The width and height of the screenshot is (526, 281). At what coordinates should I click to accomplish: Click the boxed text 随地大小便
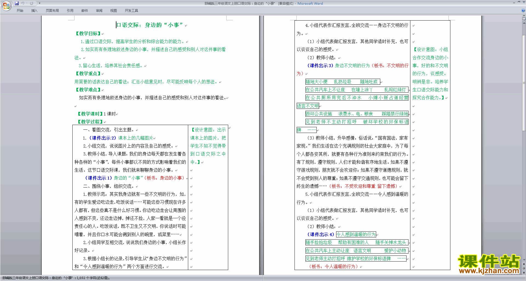317,82
